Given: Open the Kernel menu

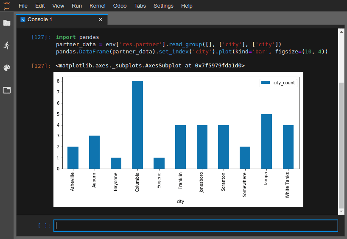Looking at the screenshot, I should click(98, 6).
